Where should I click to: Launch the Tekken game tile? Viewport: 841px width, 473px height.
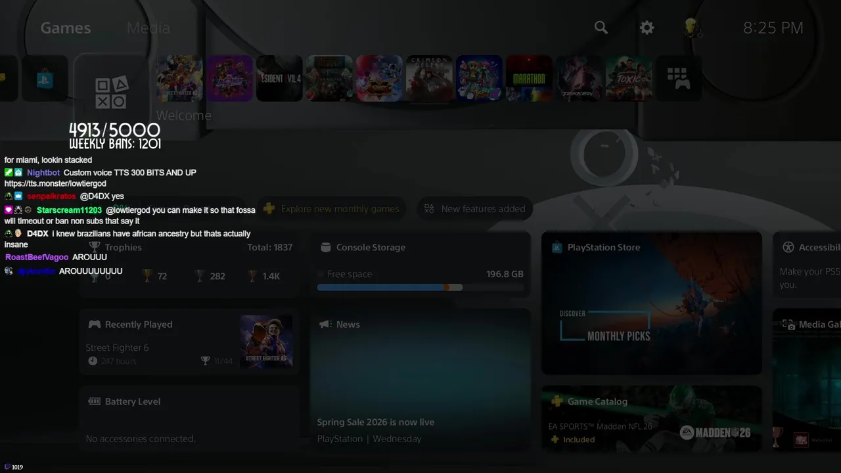[579, 78]
